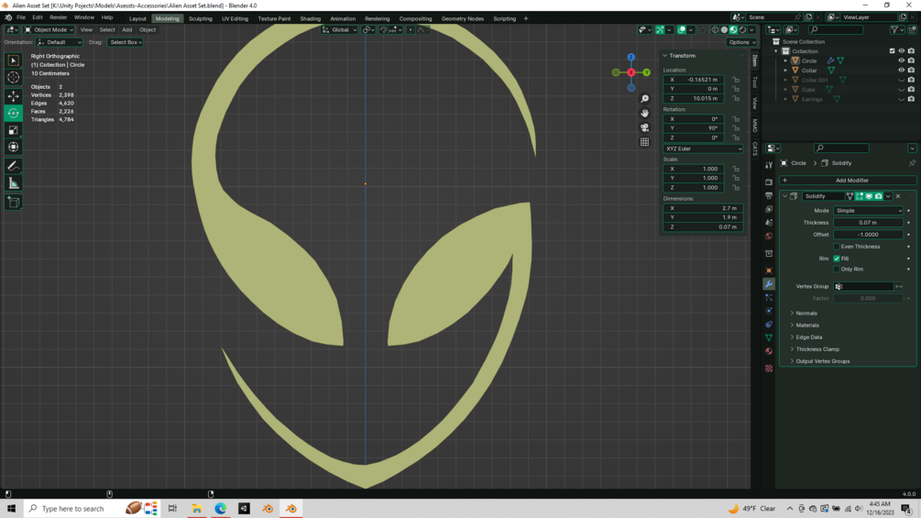
Task: Lock the Location X value
Action: click(x=735, y=79)
